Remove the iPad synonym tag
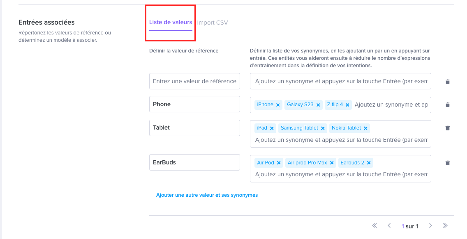The width and height of the screenshot is (467, 239). pos(272,128)
